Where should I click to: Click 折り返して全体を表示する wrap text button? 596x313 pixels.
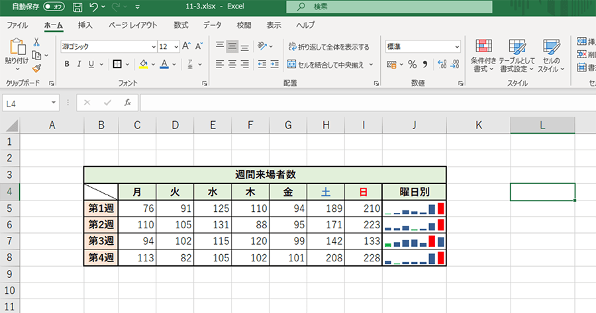tap(328, 47)
